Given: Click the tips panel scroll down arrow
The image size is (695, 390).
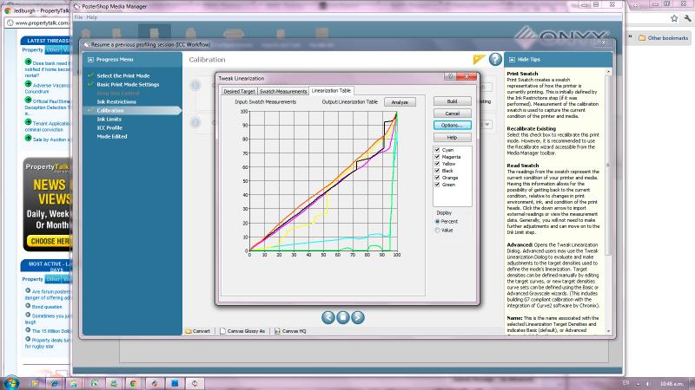Looking at the screenshot, I should pyautogui.click(x=608, y=331).
